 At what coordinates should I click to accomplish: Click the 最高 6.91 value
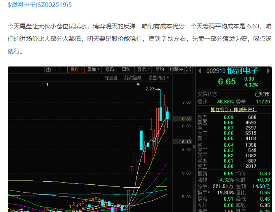click(x=229, y=199)
